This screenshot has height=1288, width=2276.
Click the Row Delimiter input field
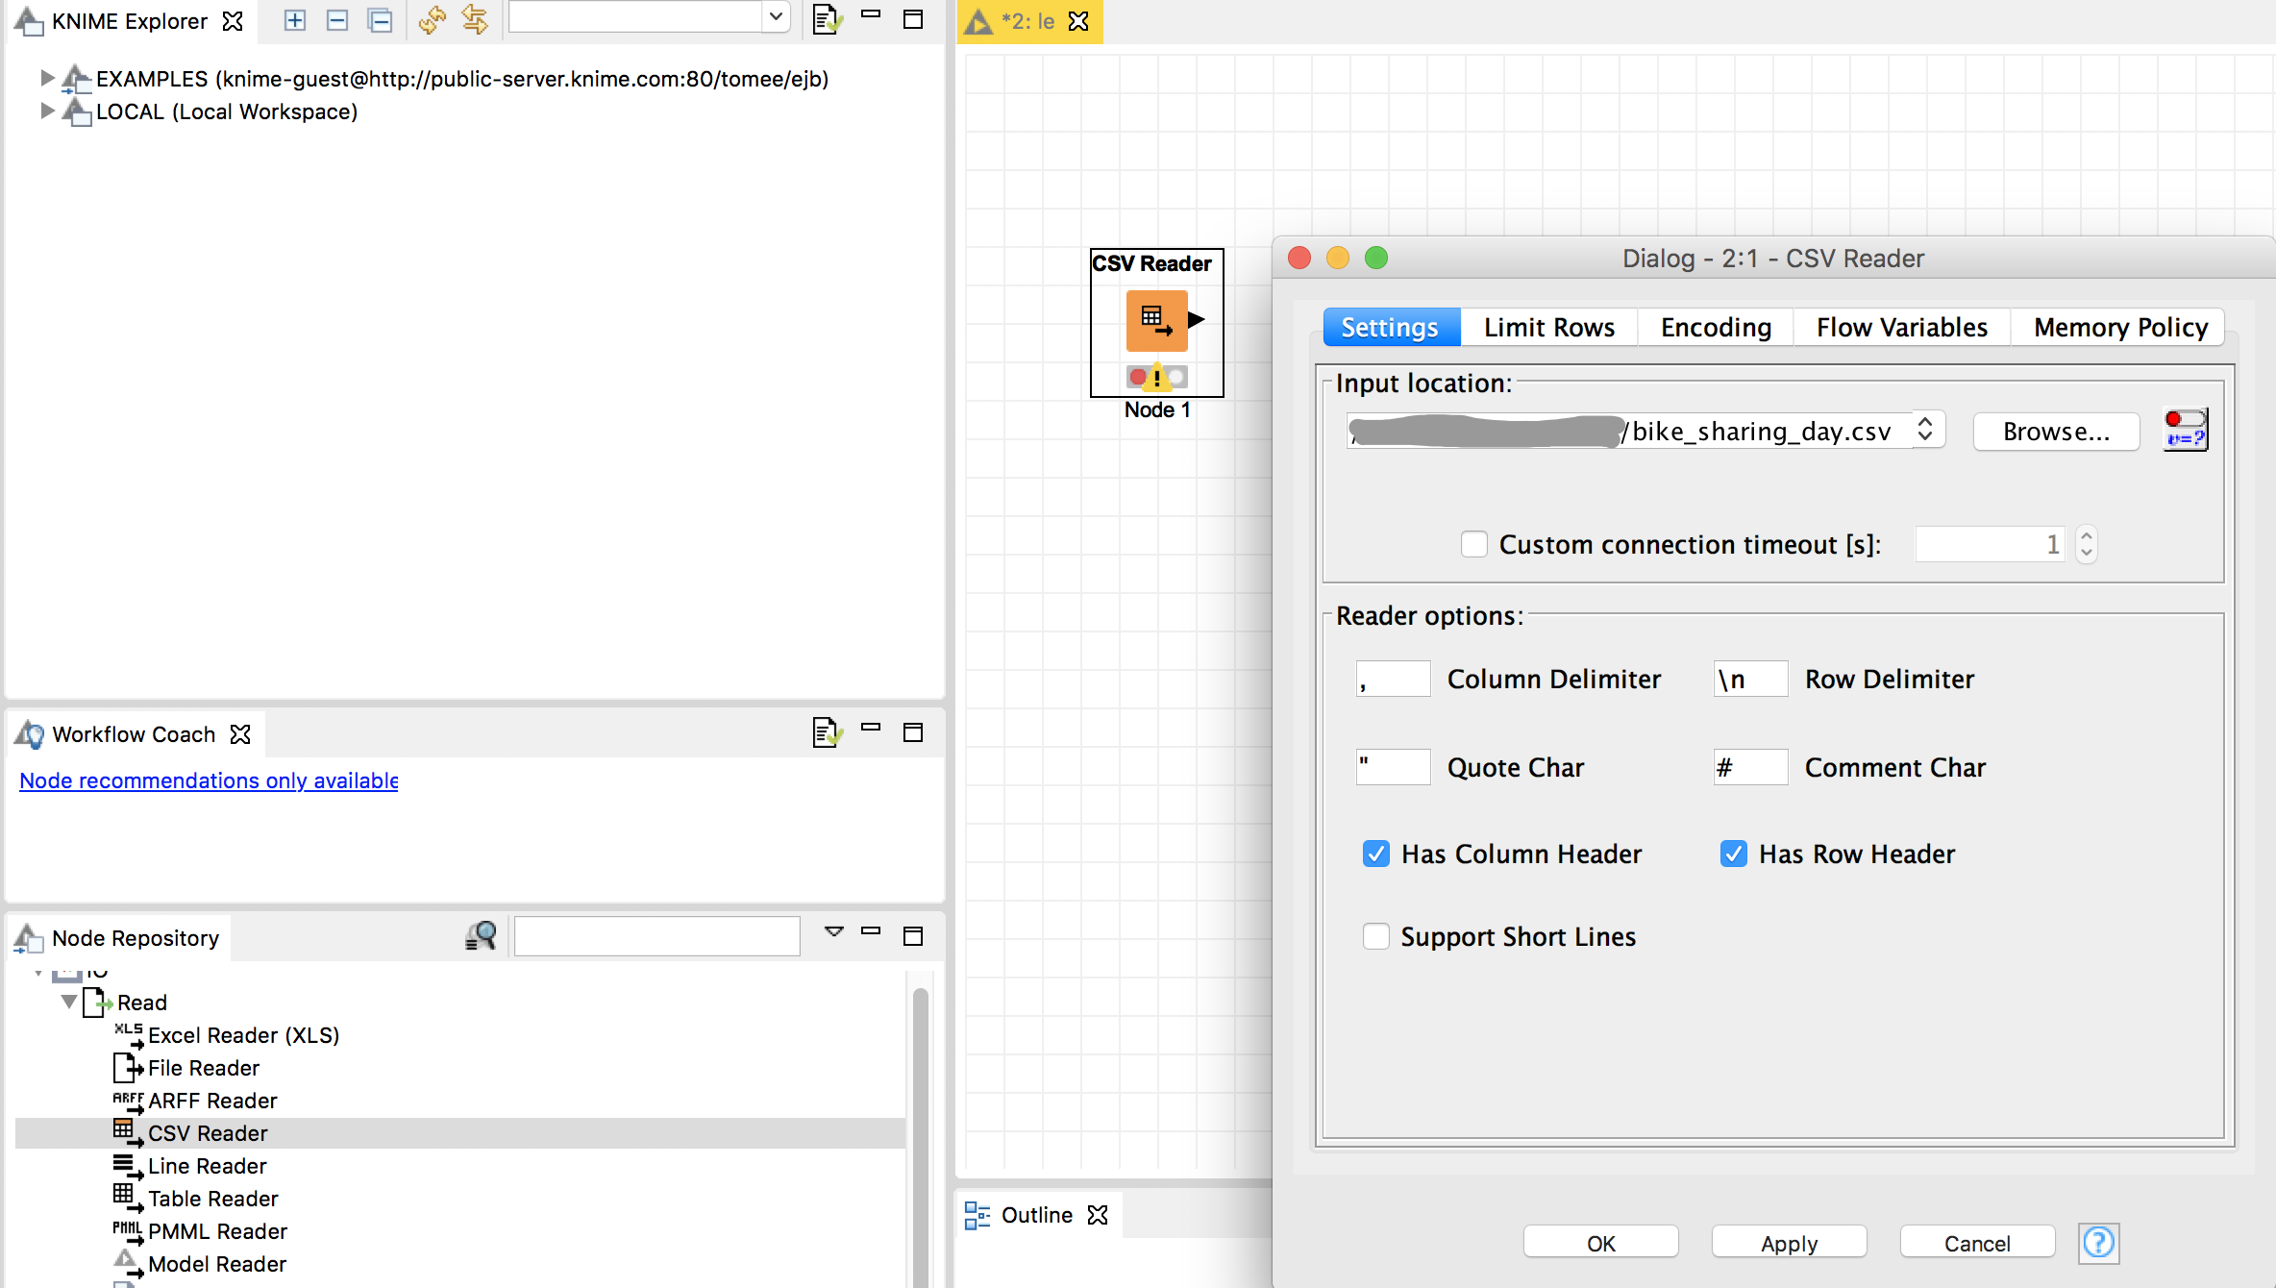[x=1751, y=679]
